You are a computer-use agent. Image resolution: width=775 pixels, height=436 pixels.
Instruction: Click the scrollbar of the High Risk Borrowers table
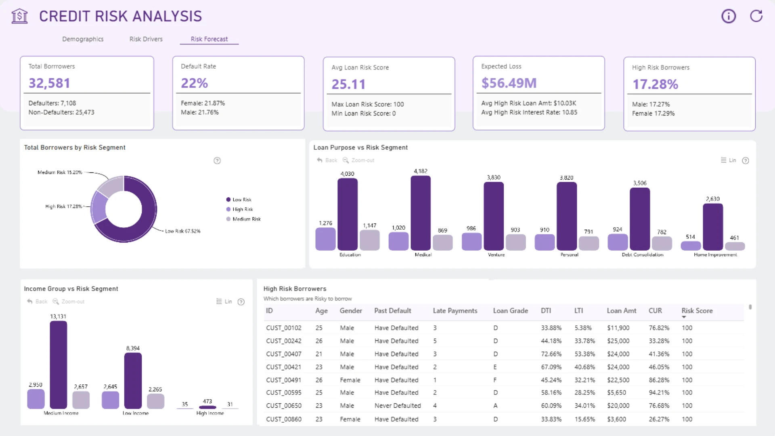pyautogui.click(x=750, y=307)
